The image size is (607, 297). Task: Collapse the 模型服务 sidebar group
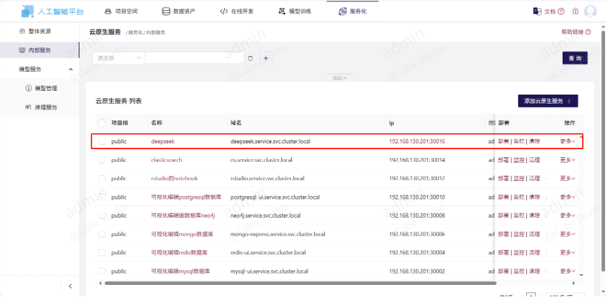71,70
